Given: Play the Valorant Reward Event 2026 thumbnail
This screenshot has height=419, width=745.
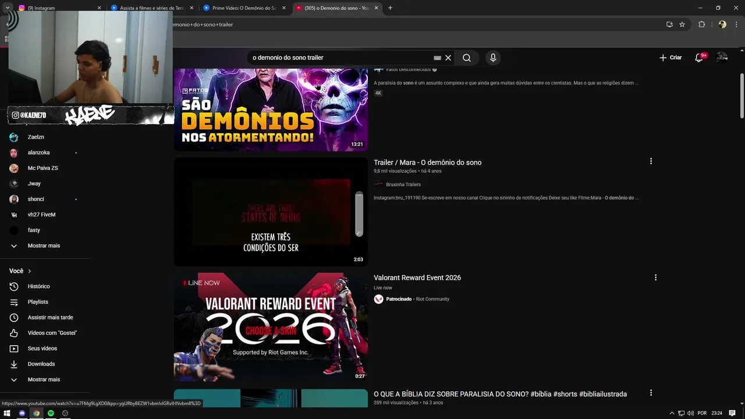Looking at the screenshot, I should pyautogui.click(x=271, y=327).
